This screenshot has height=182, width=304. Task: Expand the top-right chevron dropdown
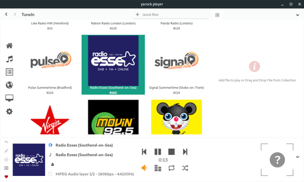(x=297, y=15)
